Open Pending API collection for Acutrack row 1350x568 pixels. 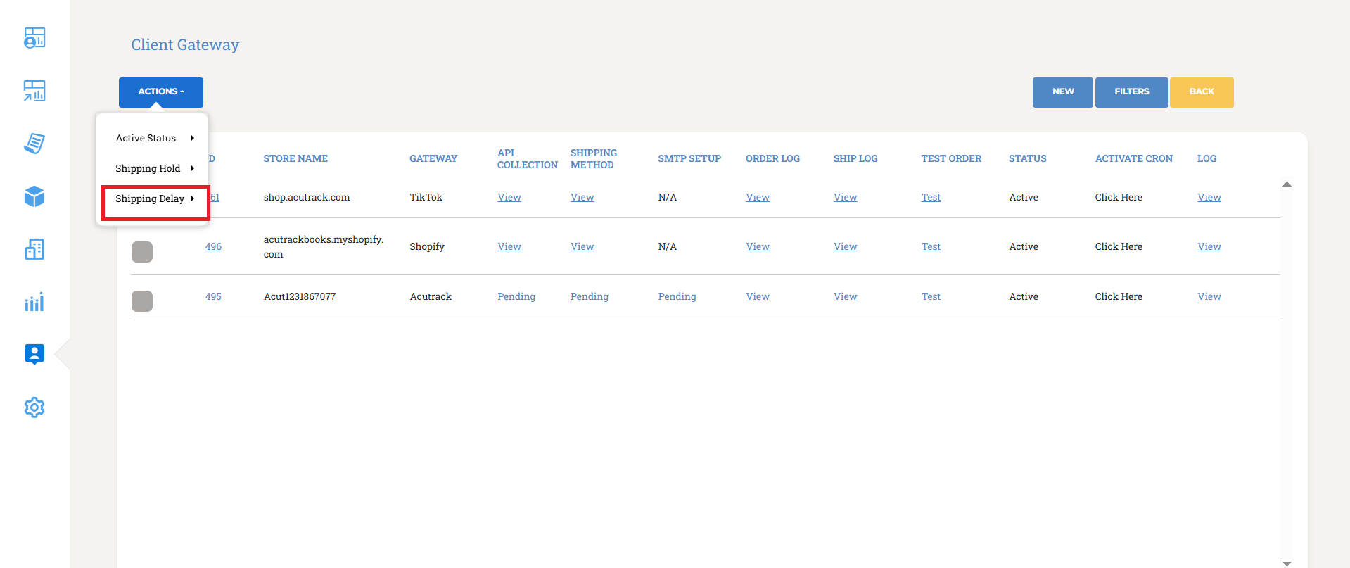coord(516,296)
